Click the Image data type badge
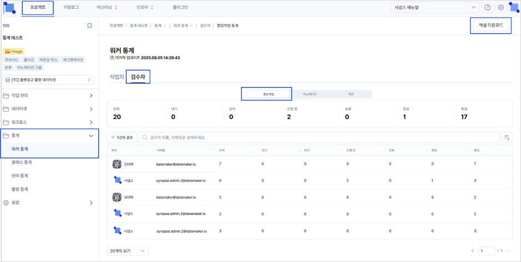Screen dimensions: 521x262 coord(14,51)
